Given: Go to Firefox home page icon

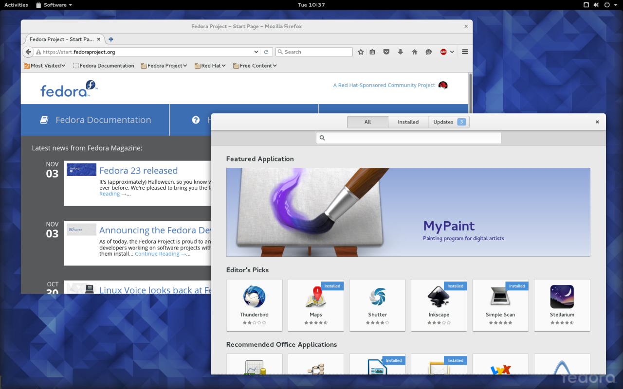Looking at the screenshot, I should (x=415, y=52).
